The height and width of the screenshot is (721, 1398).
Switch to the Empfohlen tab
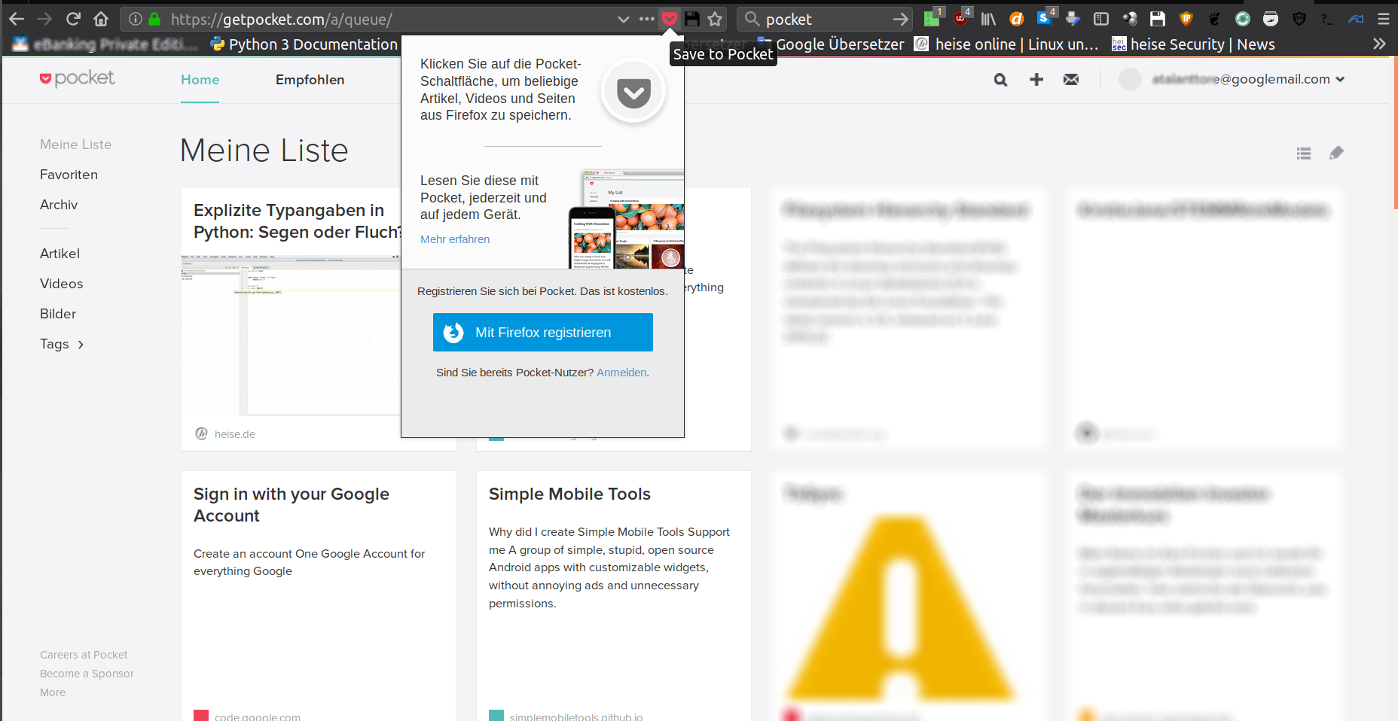310,80
